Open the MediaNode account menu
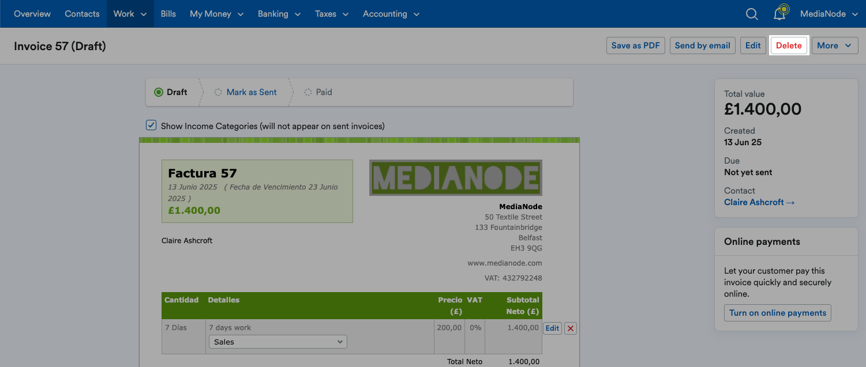Screen dimensions: 866x367 click(828, 14)
